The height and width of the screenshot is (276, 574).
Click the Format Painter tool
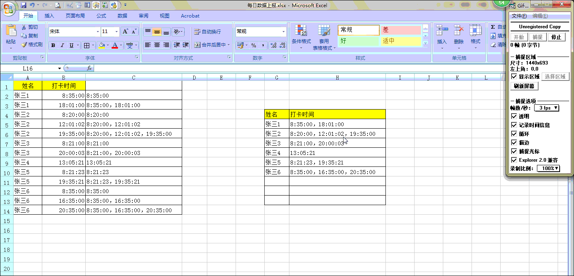coord(32,45)
